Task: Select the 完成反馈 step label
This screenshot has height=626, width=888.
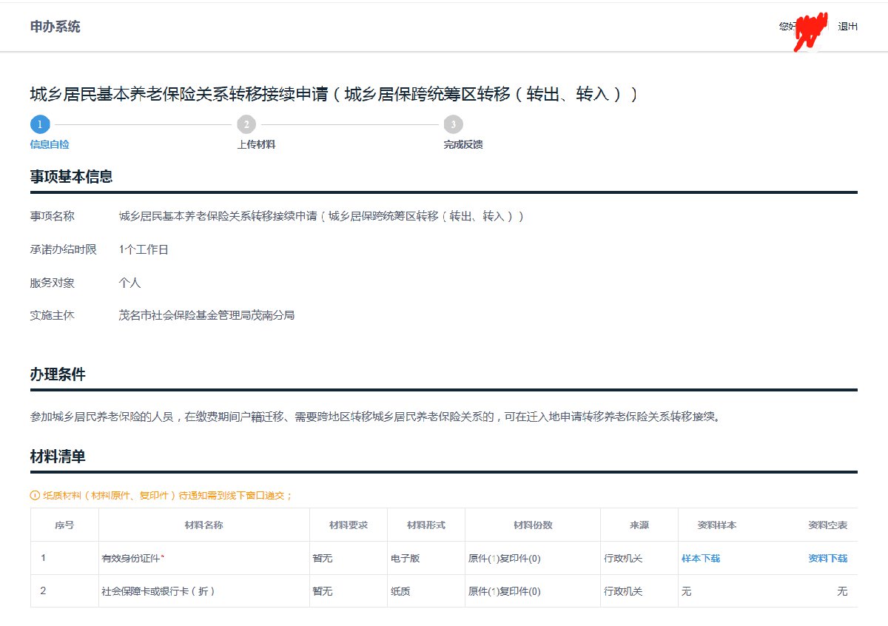Action: point(463,145)
